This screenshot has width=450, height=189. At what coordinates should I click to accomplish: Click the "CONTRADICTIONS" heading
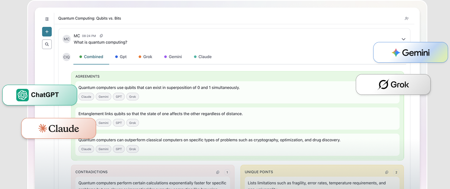pos(92,172)
